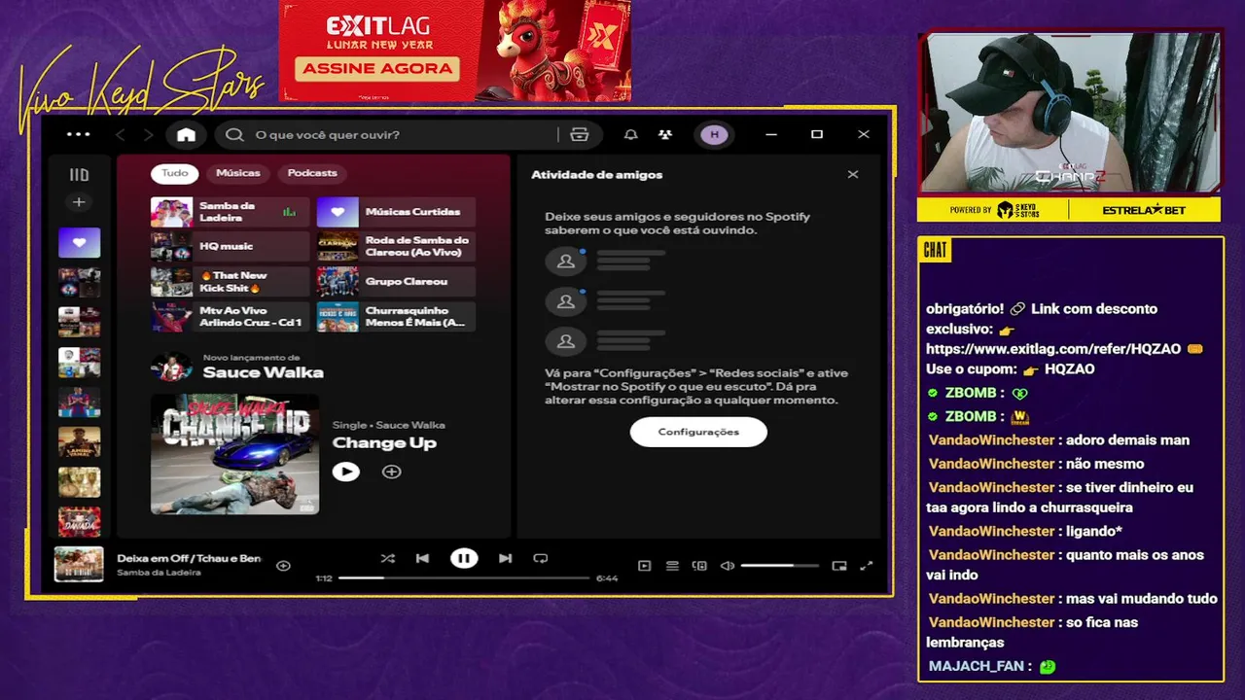Maximize the Spotify window
The height and width of the screenshot is (700, 1245).
pyautogui.click(x=817, y=134)
